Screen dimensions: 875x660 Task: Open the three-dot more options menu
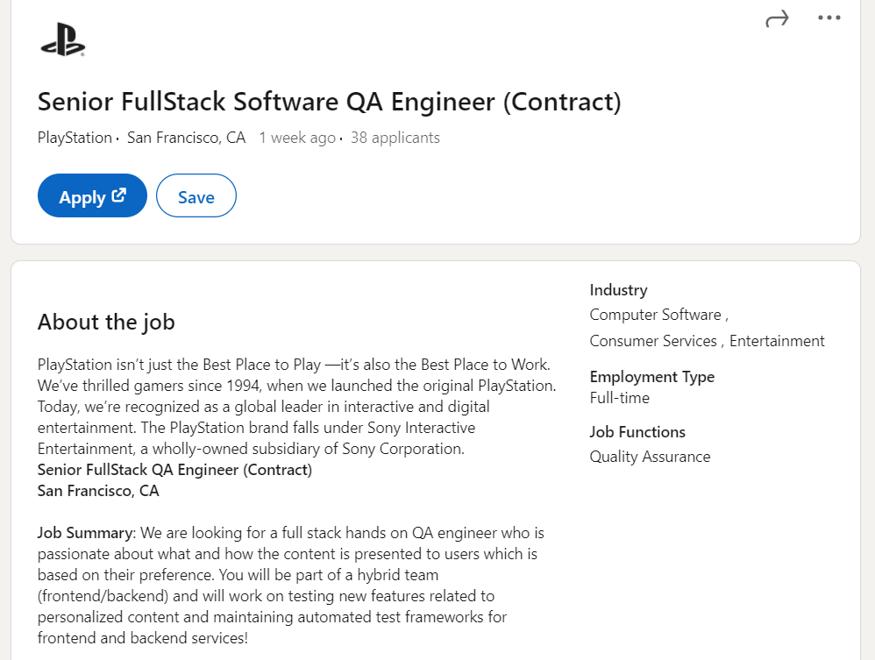(x=829, y=18)
